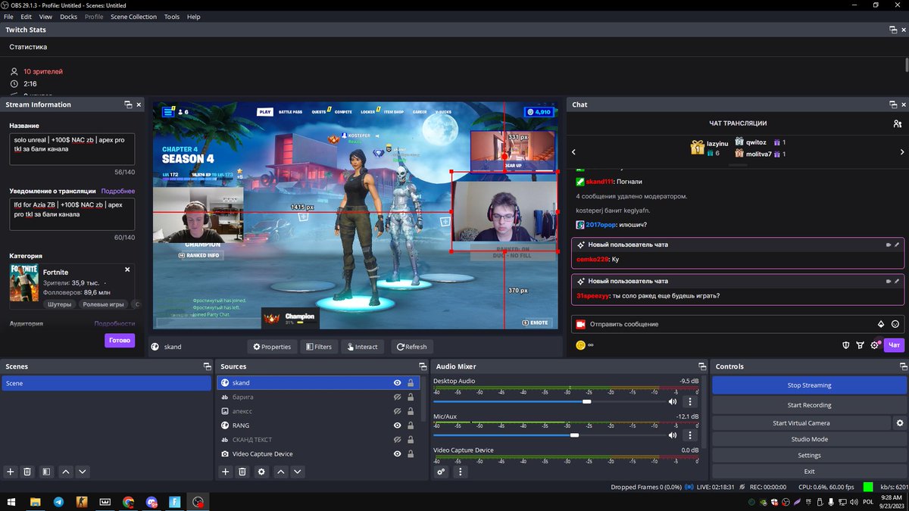909x511 pixels.
Task: Go to next gift leaderboard in chat
Action: (902, 152)
